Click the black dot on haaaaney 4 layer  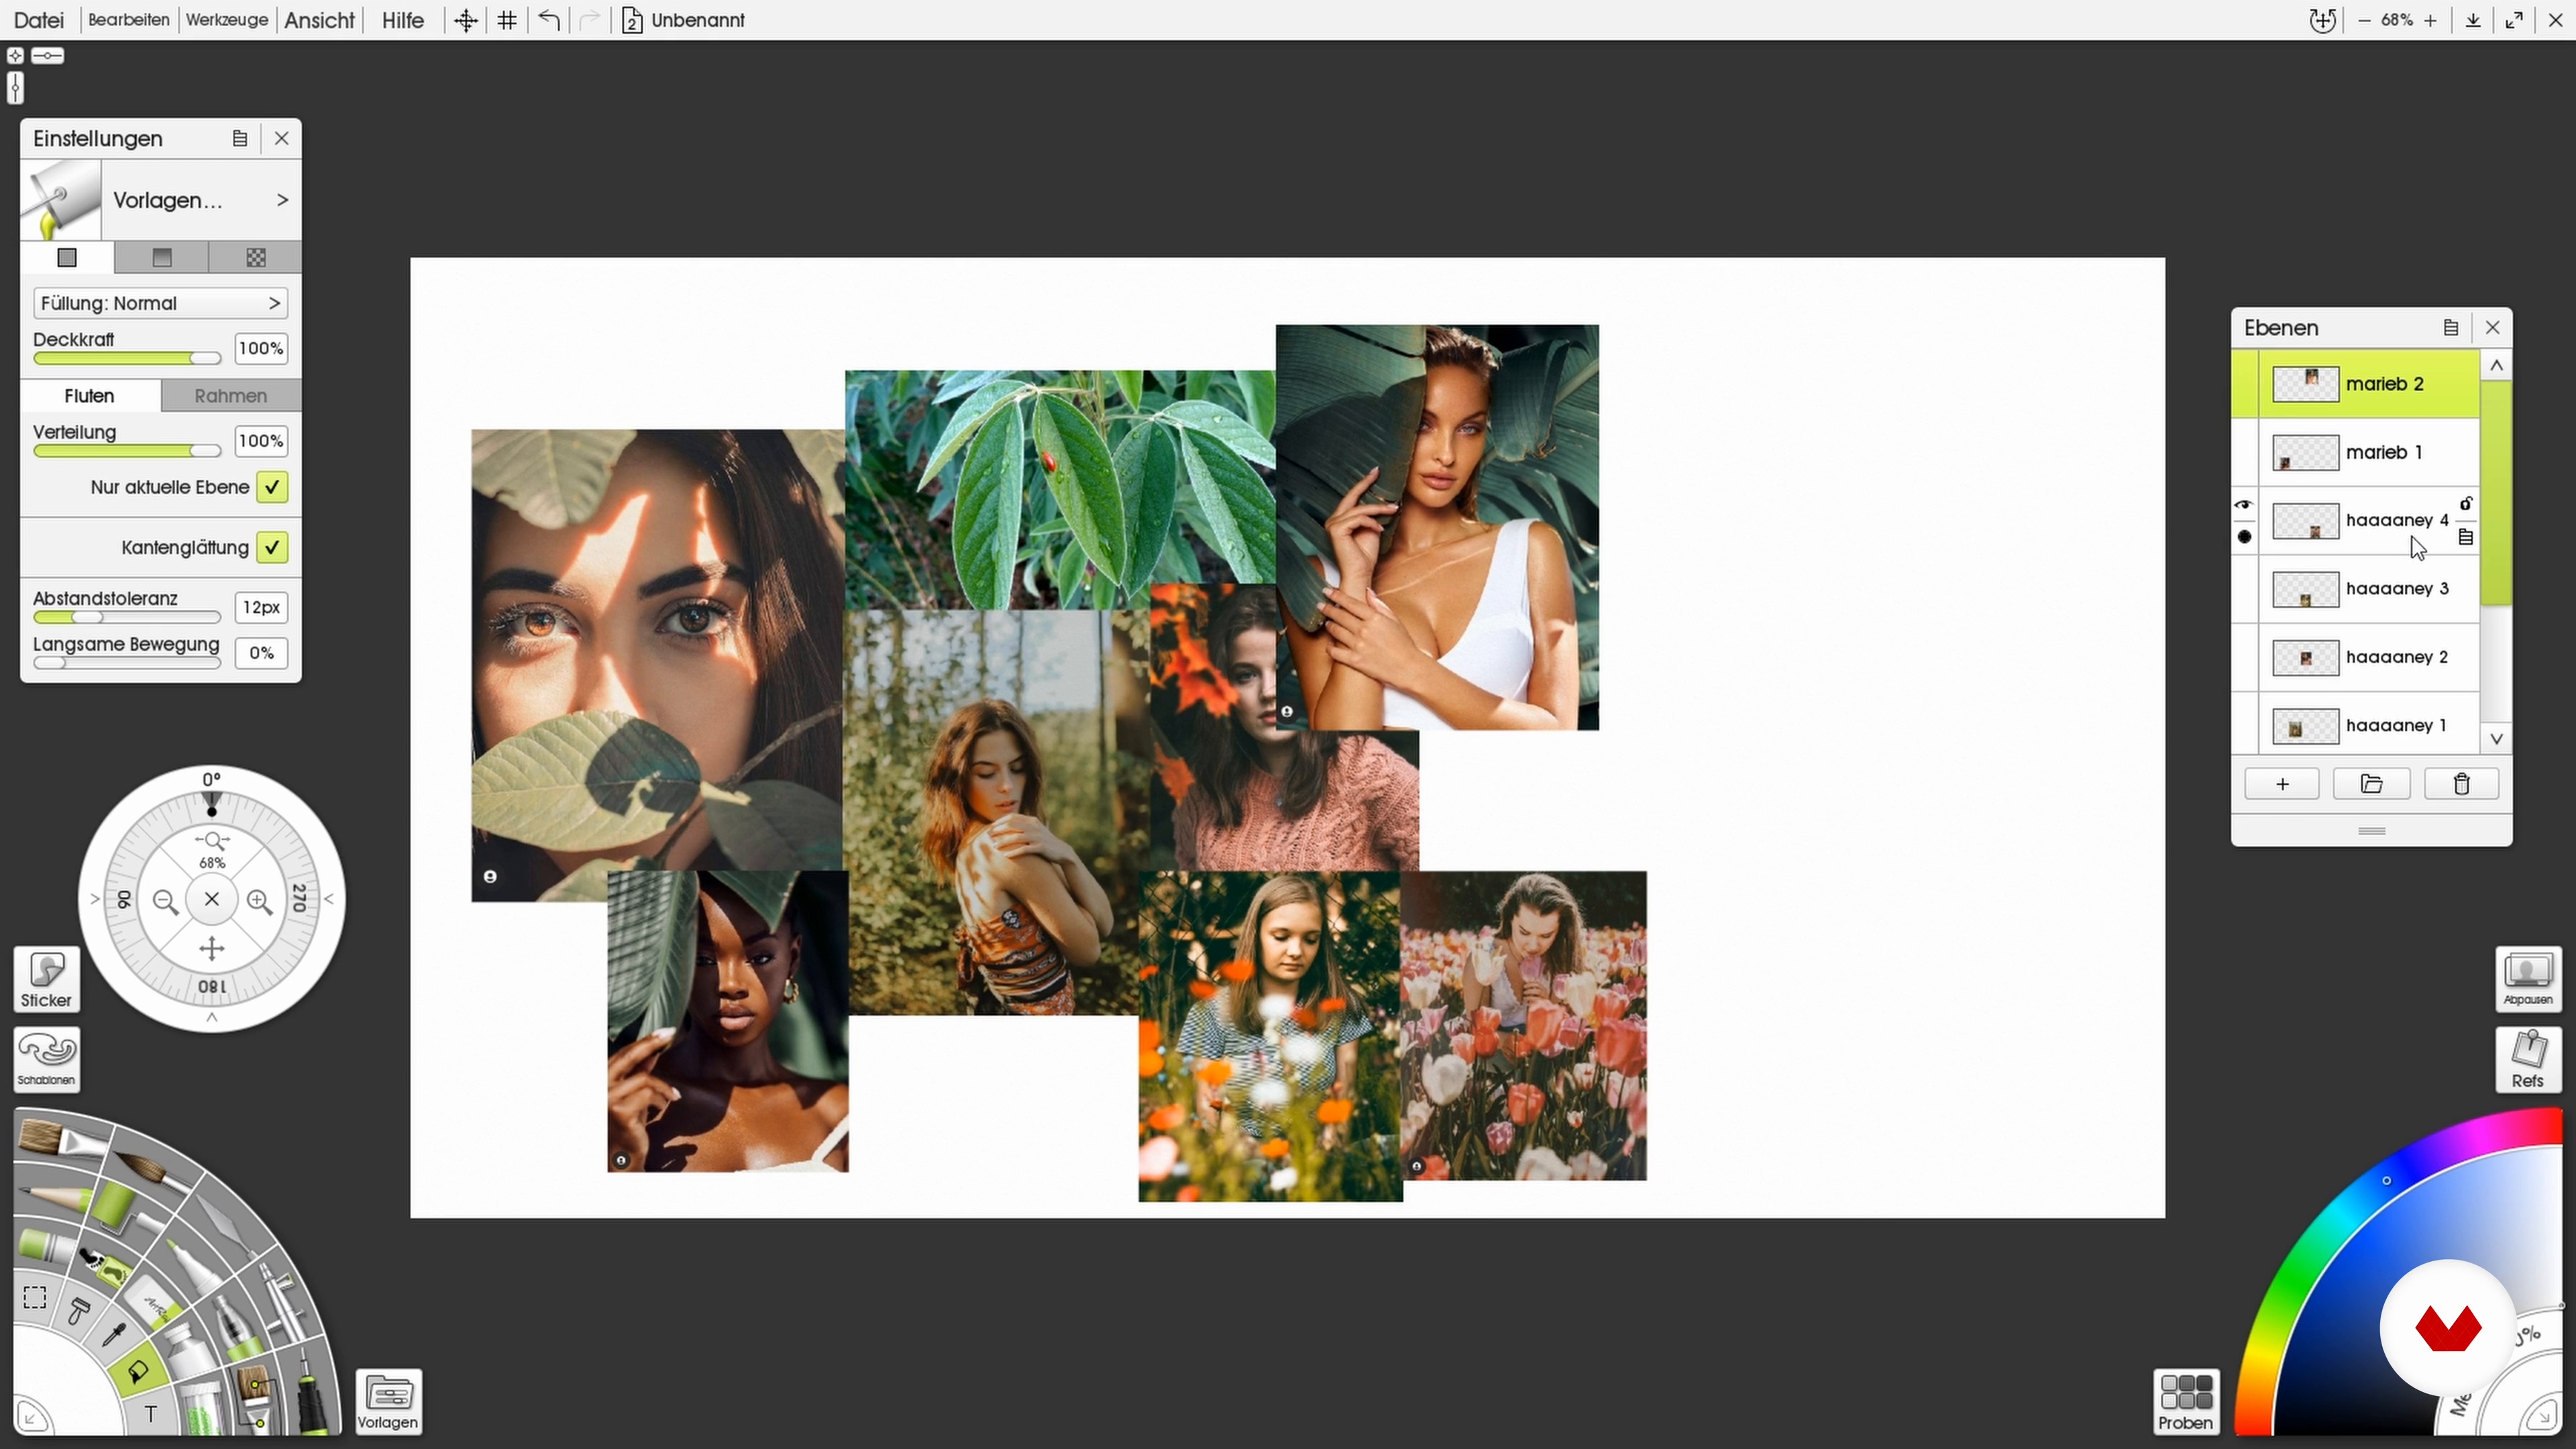coord(2245,537)
